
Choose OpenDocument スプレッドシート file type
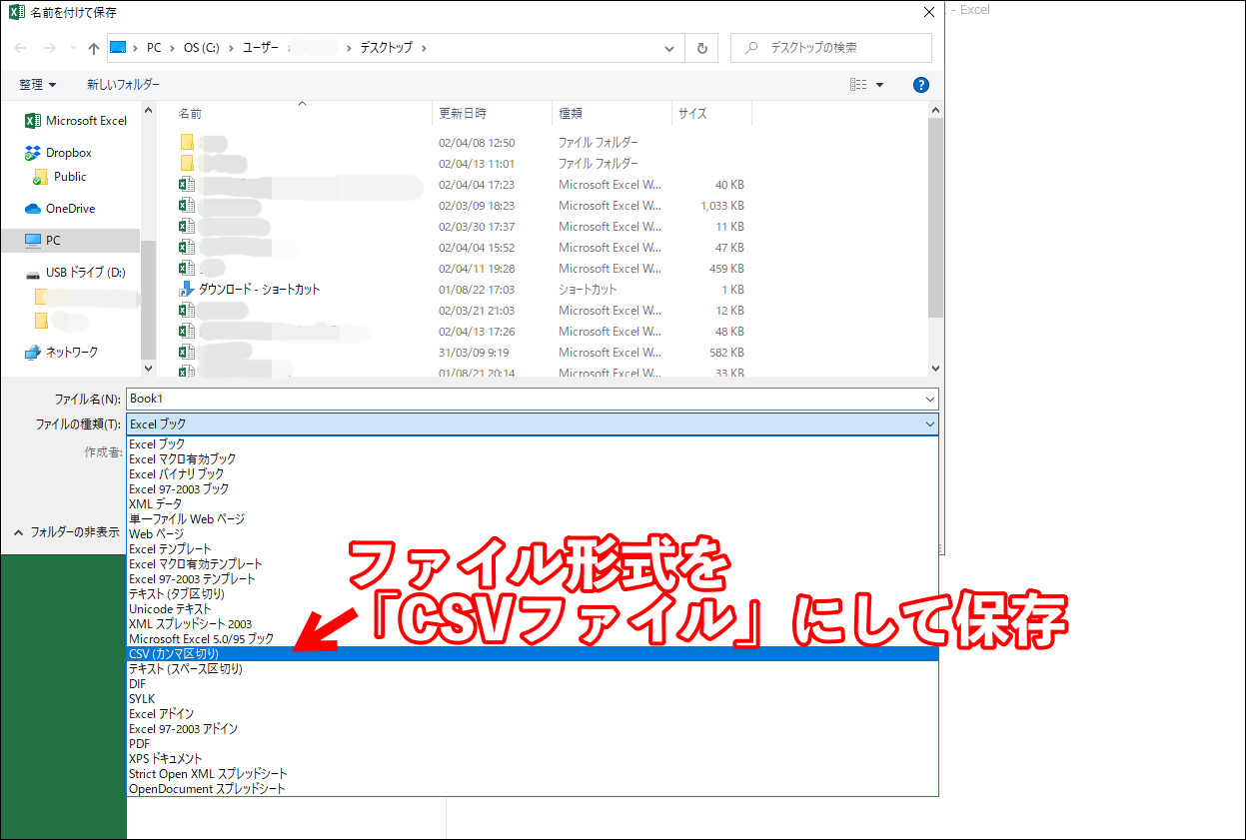click(x=533, y=789)
